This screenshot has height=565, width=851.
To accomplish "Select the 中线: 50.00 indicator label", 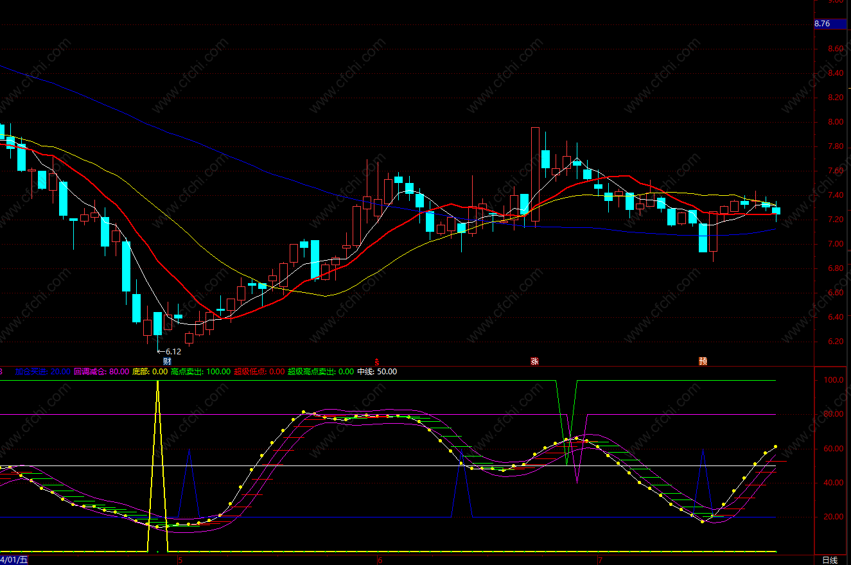I will [377, 371].
